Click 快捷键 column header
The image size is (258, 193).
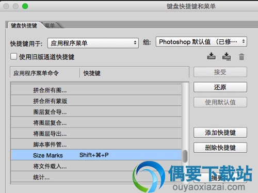(x=92, y=73)
